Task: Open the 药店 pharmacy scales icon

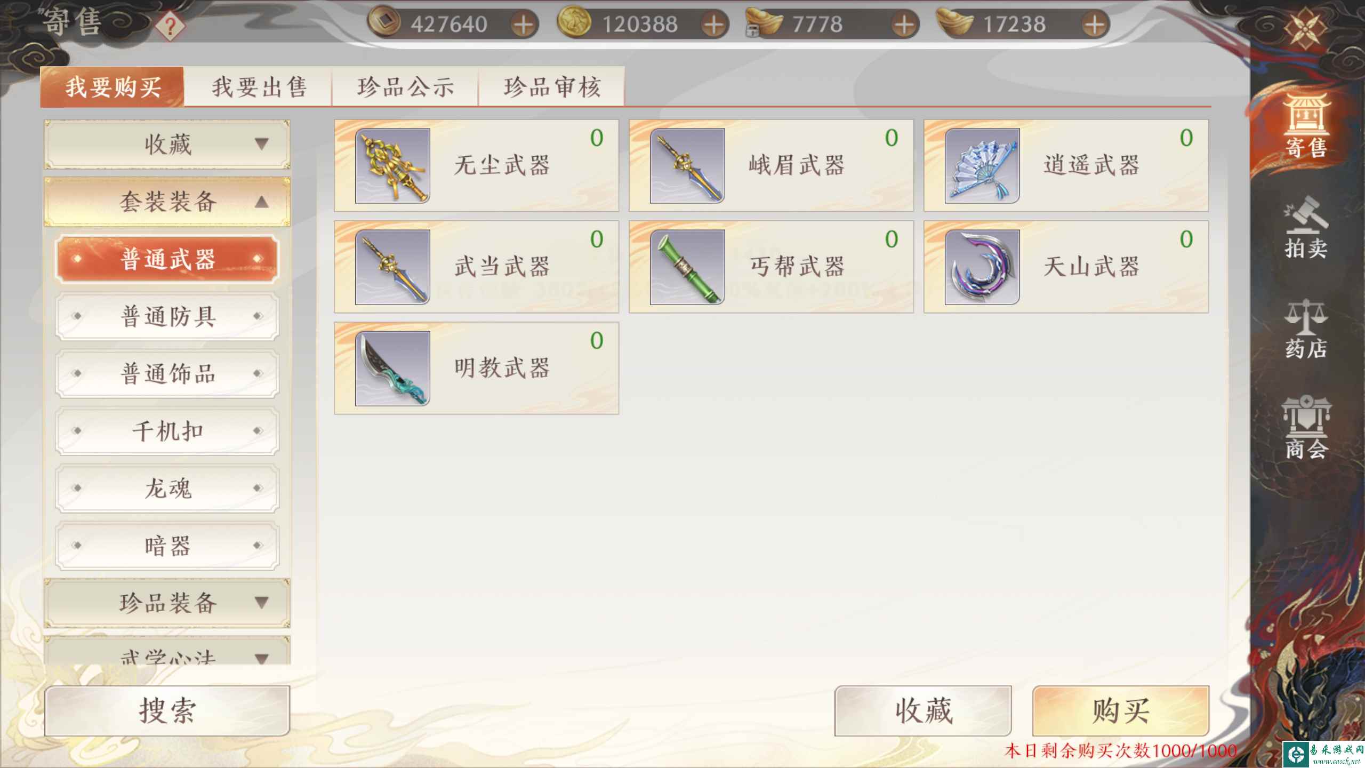Action: (1305, 329)
